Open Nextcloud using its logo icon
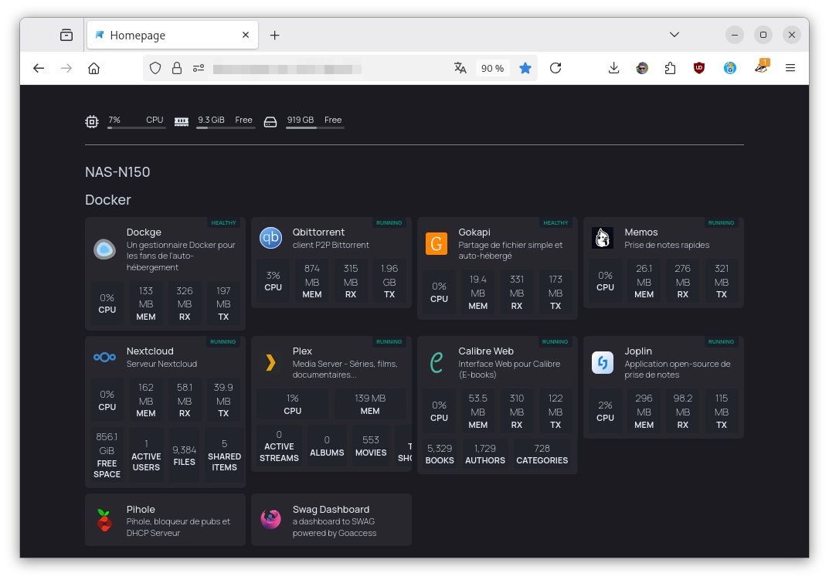The width and height of the screenshot is (829, 580). tap(105, 357)
